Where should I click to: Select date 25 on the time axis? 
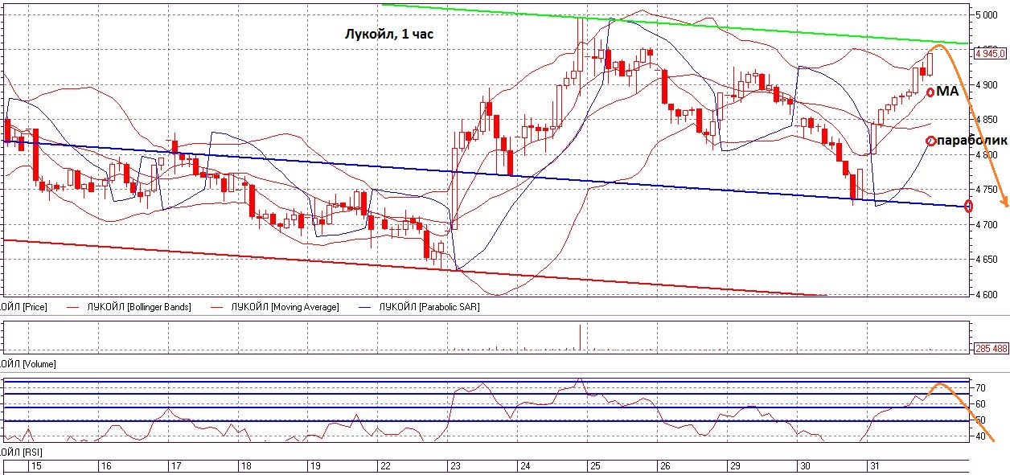coord(596,466)
